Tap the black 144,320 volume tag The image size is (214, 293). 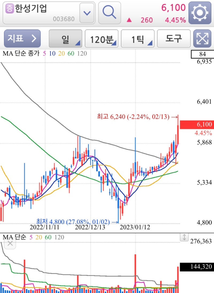click(197, 267)
